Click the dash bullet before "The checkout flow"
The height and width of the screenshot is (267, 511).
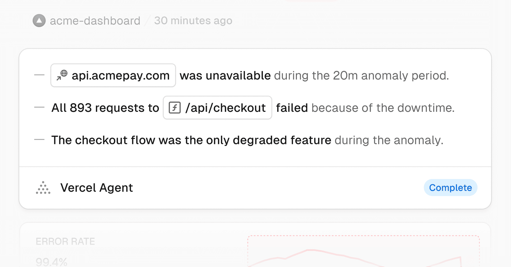tap(39, 139)
